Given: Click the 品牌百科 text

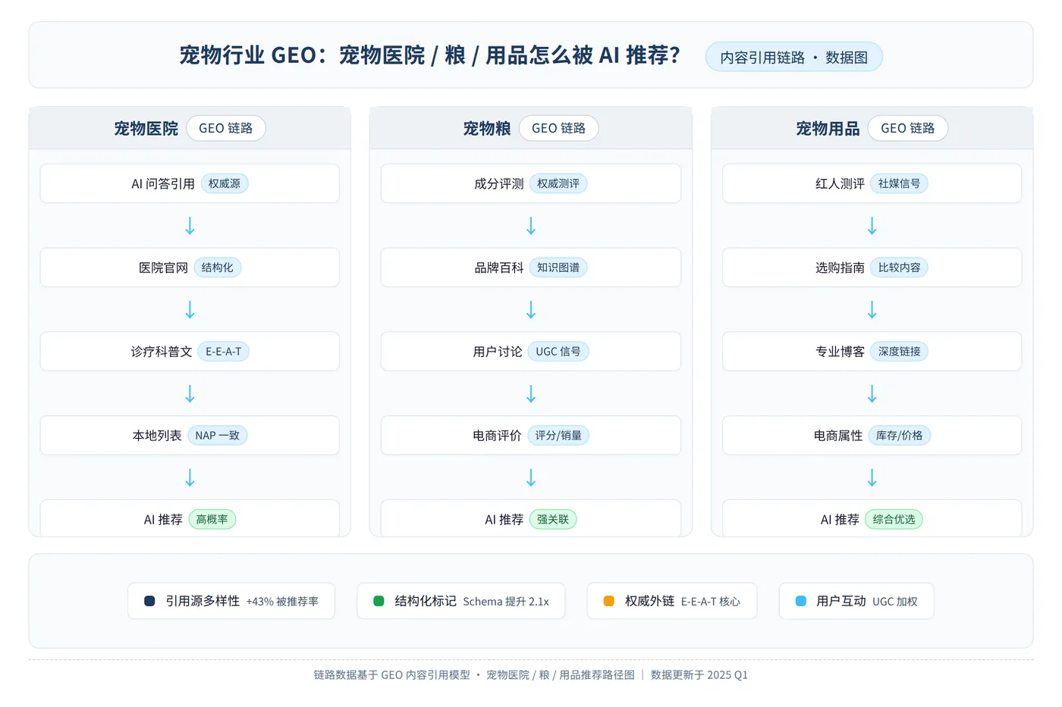Looking at the screenshot, I should 499,267.
